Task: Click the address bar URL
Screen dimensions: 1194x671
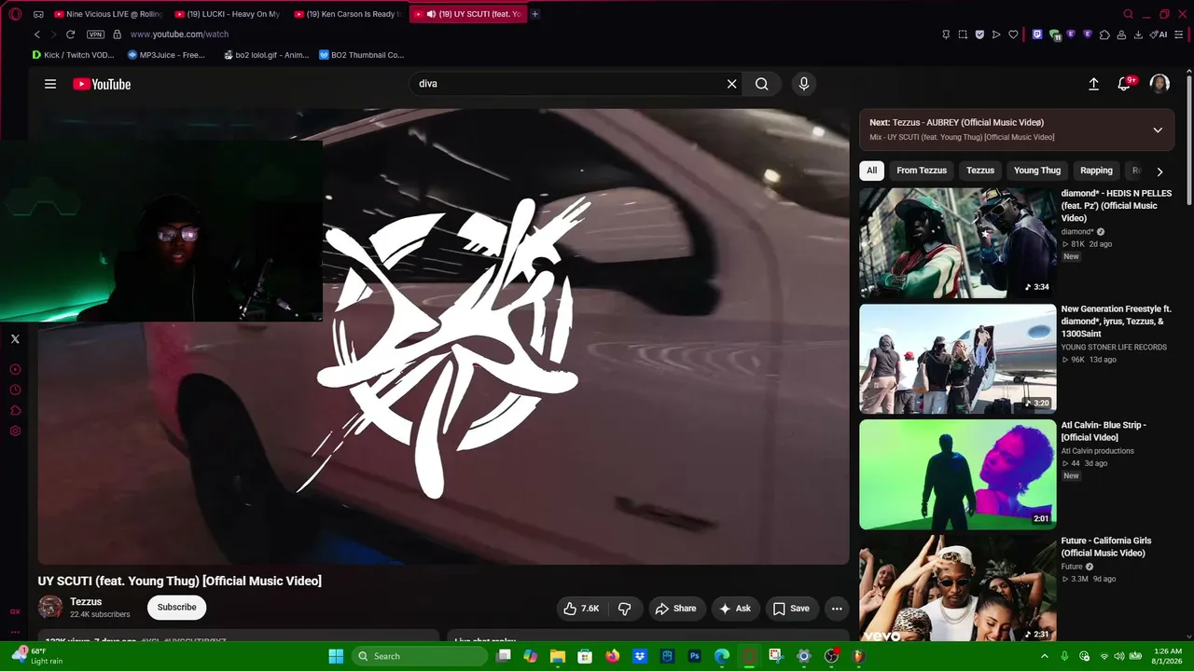Action: tap(179, 34)
